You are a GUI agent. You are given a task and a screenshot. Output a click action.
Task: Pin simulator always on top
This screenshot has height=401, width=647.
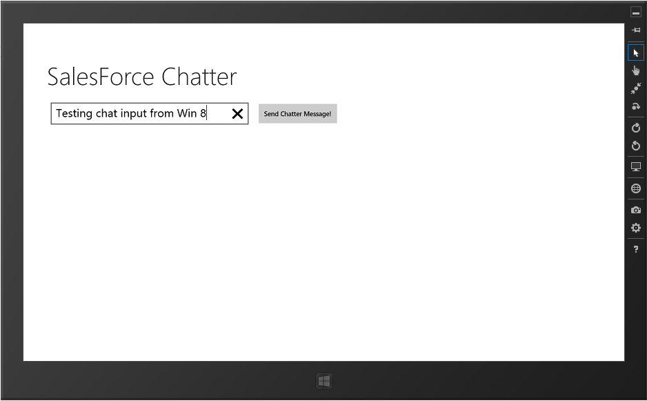(x=636, y=30)
